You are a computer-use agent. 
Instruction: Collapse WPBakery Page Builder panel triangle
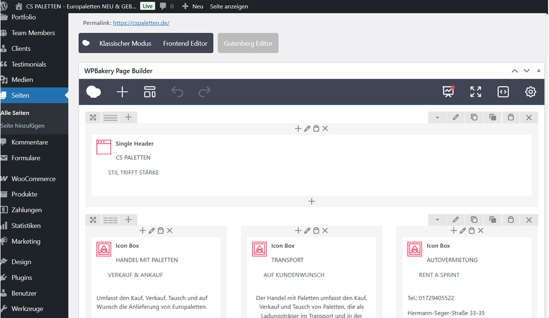pyautogui.click(x=538, y=71)
